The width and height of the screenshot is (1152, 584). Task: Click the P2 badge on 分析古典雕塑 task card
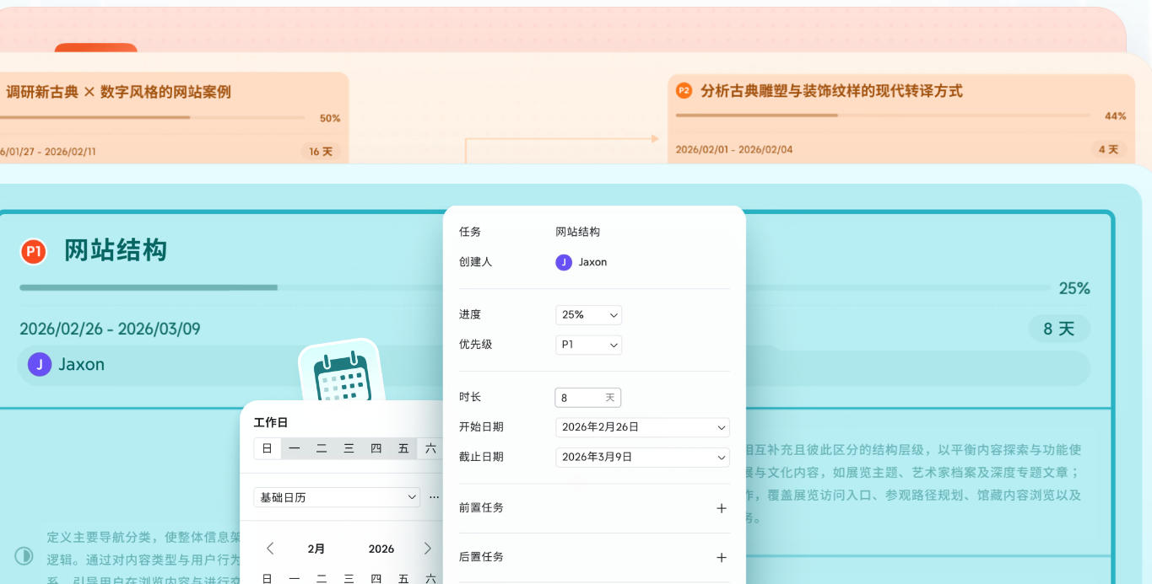tap(683, 91)
